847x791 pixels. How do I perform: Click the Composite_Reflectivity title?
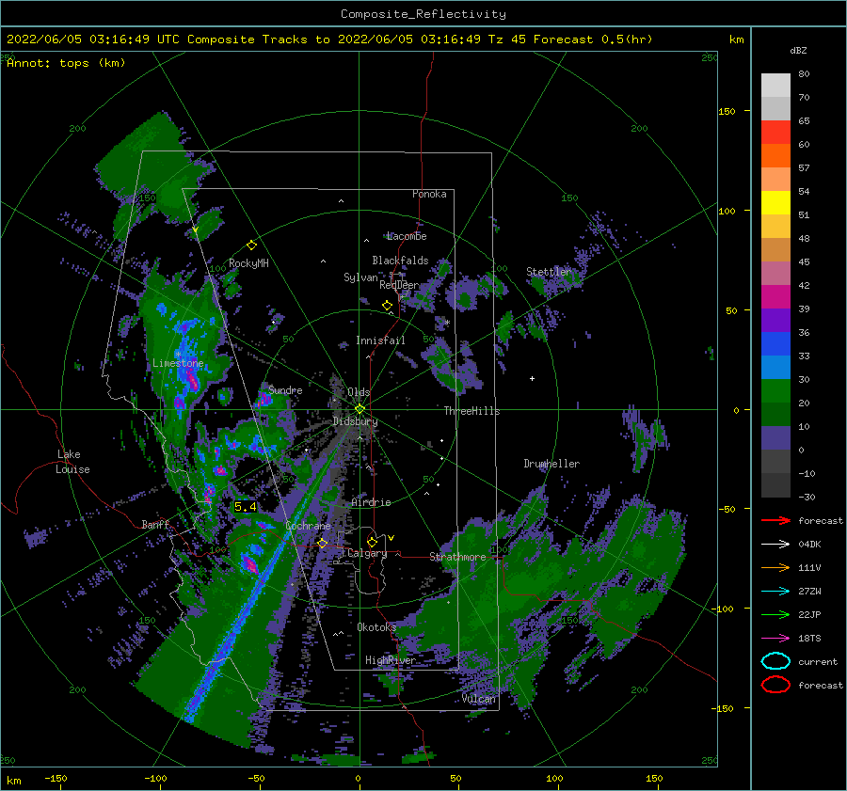(423, 14)
